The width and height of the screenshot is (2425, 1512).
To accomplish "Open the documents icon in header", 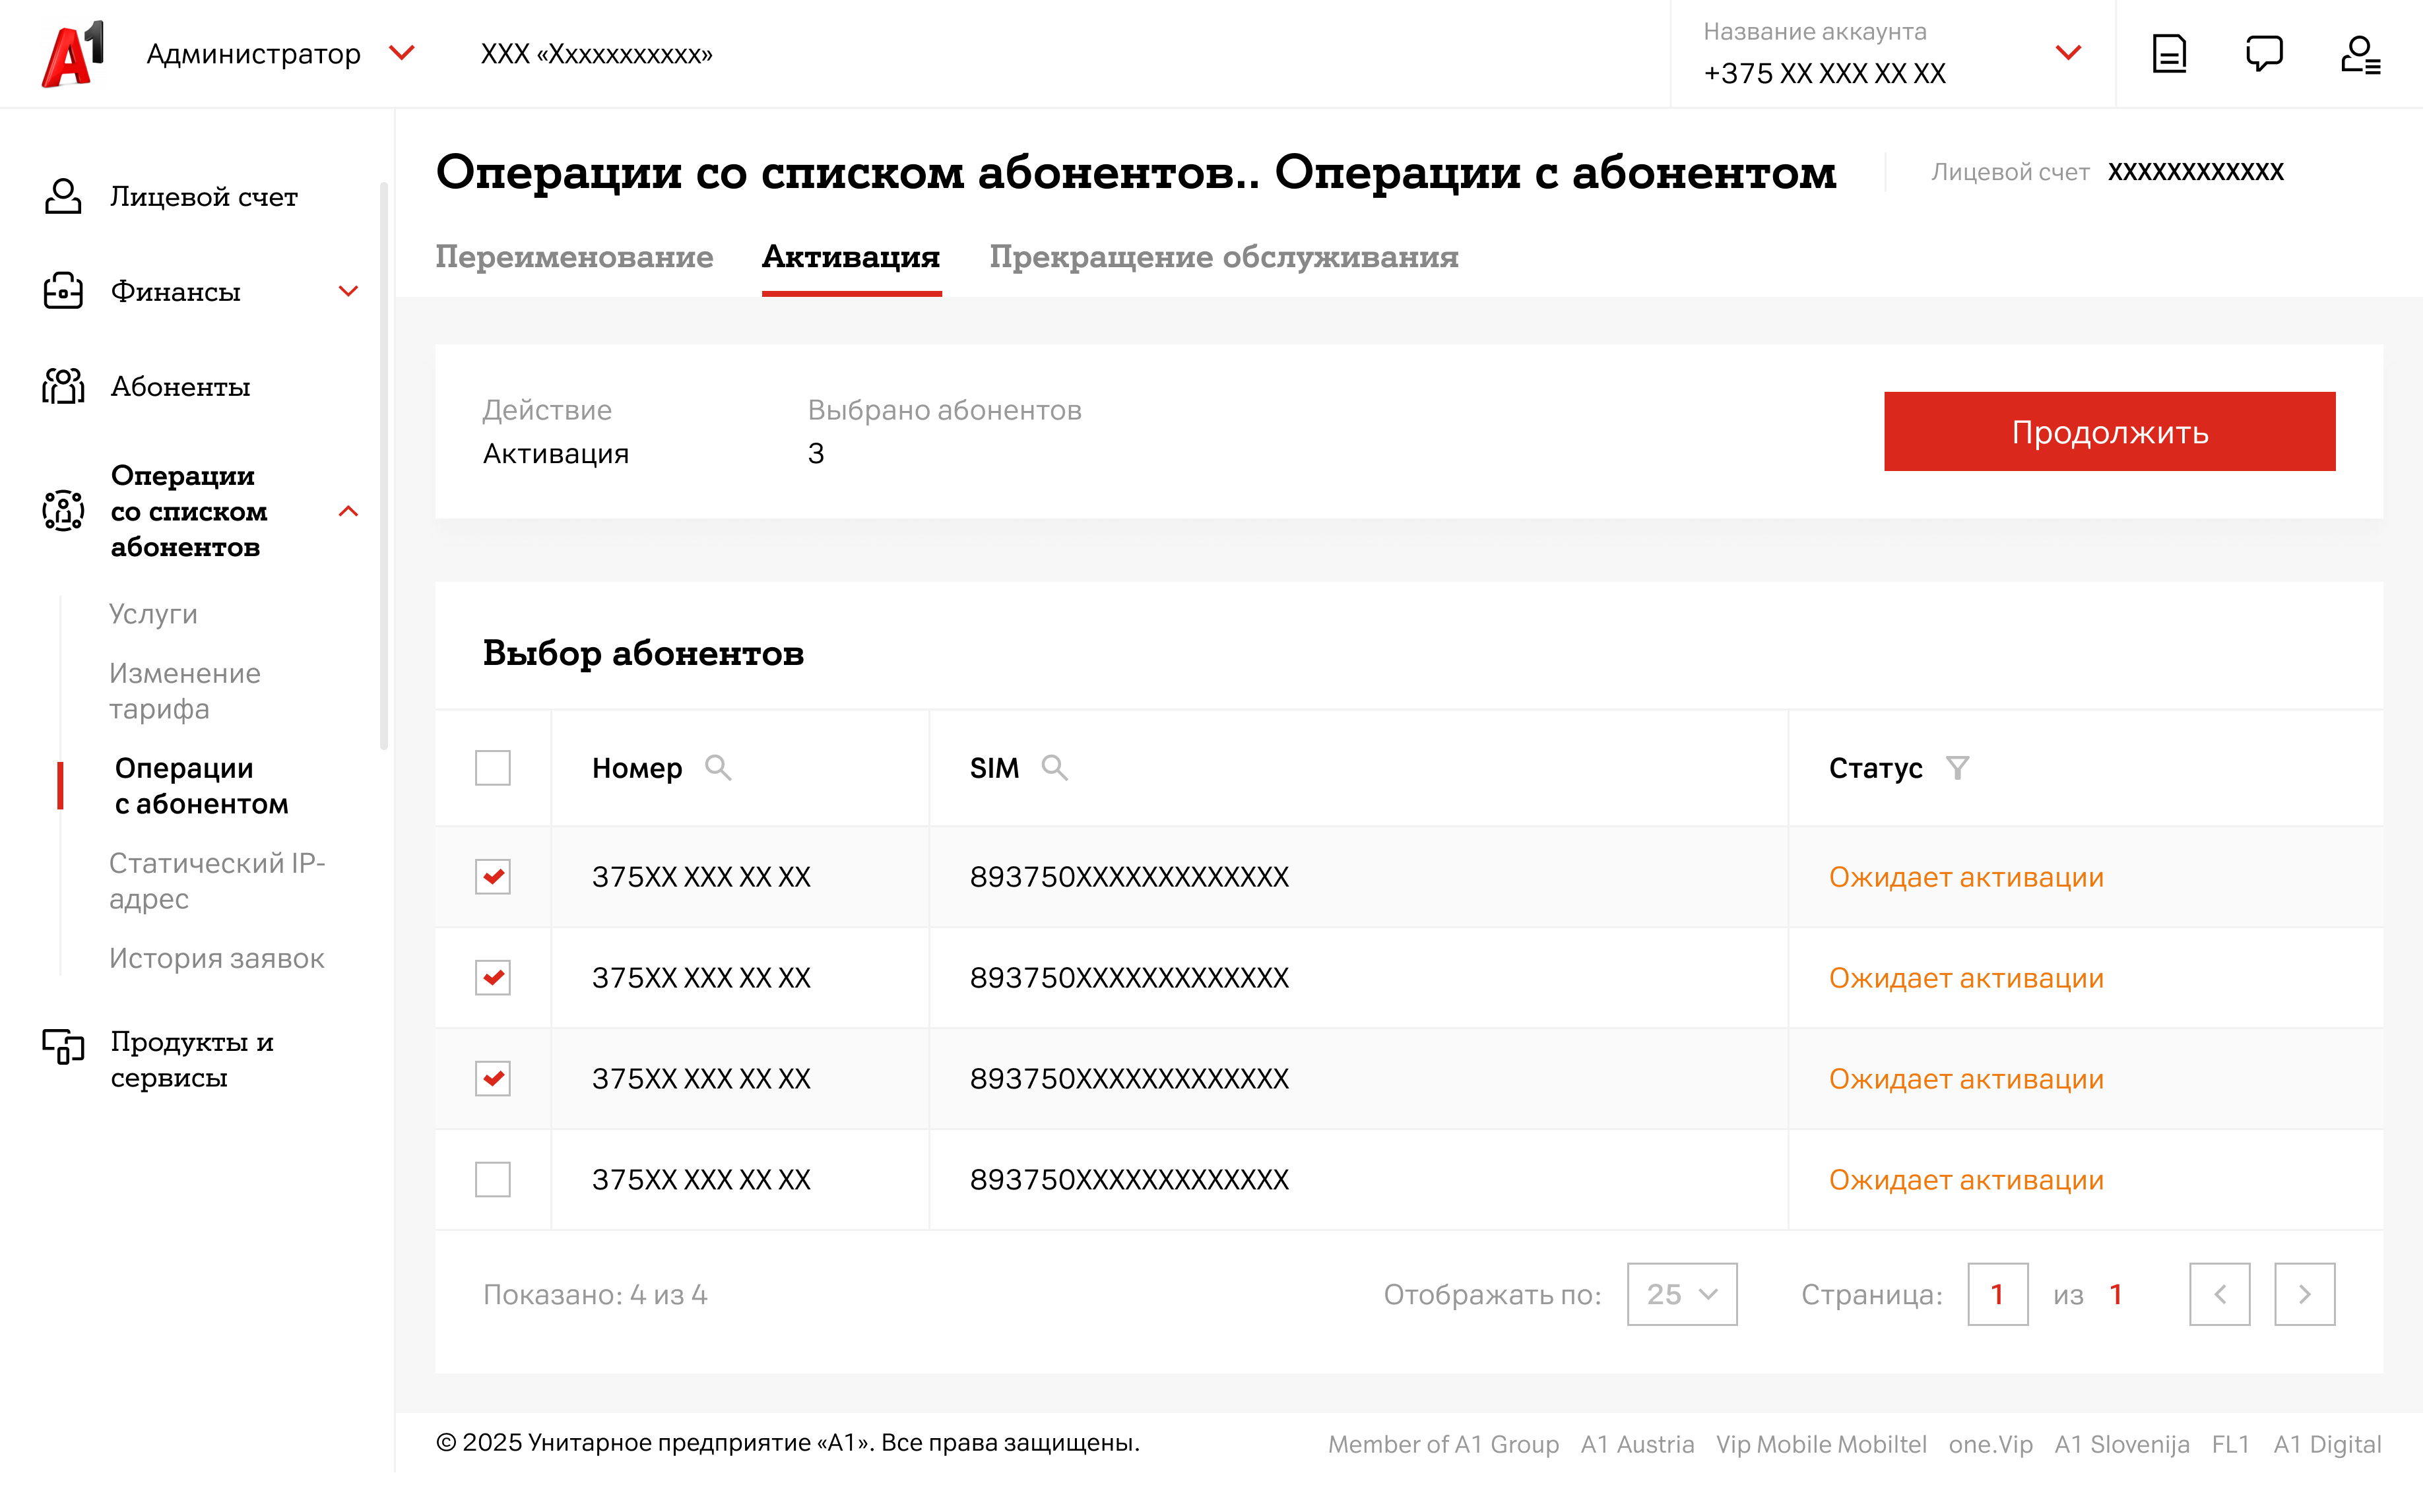I will point(2169,54).
